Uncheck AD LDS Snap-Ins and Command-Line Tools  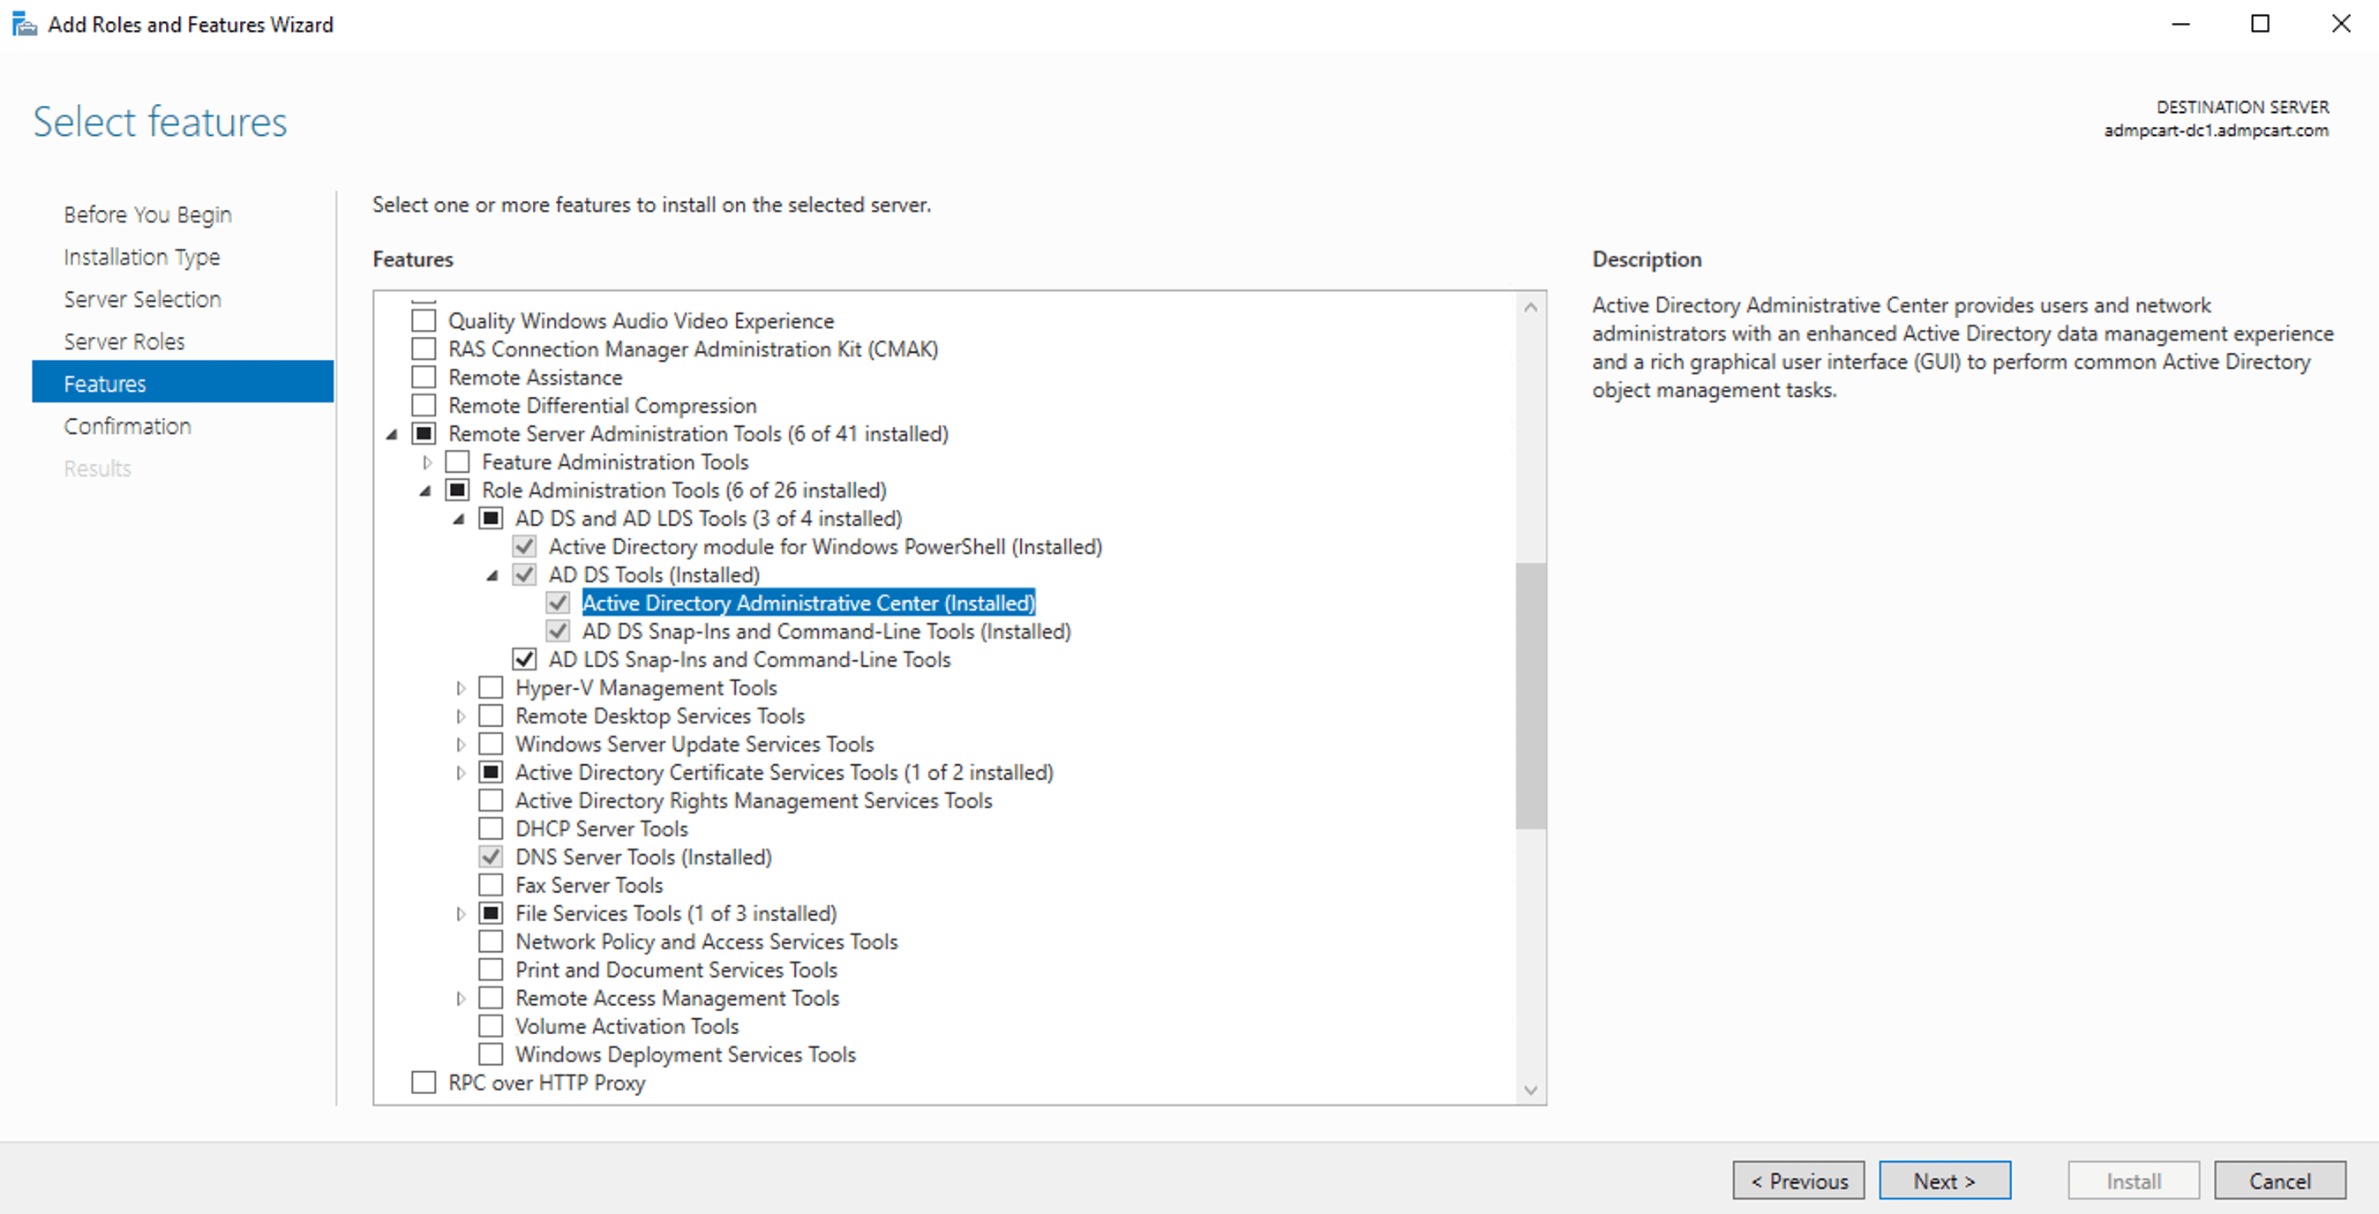pyautogui.click(x=524, y=659)
